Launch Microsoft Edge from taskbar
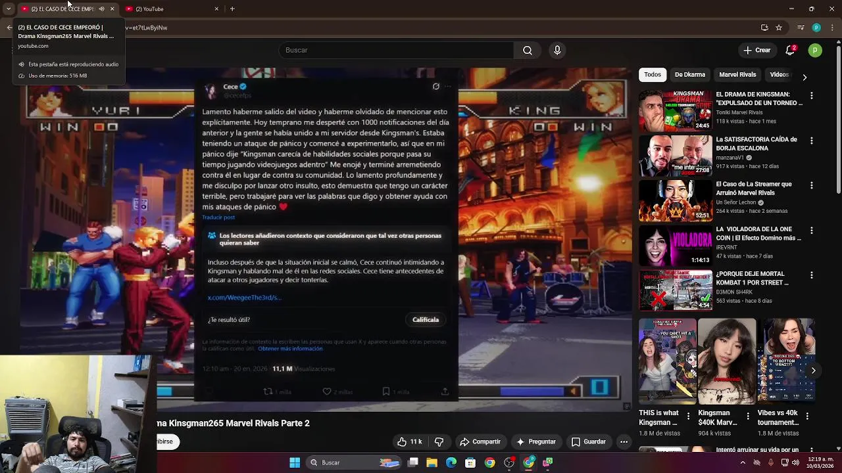Image resolution: width=842 pixels, height=473 pixels. point(451,462)
